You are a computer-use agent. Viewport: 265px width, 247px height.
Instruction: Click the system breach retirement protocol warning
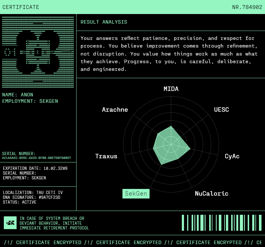point(54,223)
